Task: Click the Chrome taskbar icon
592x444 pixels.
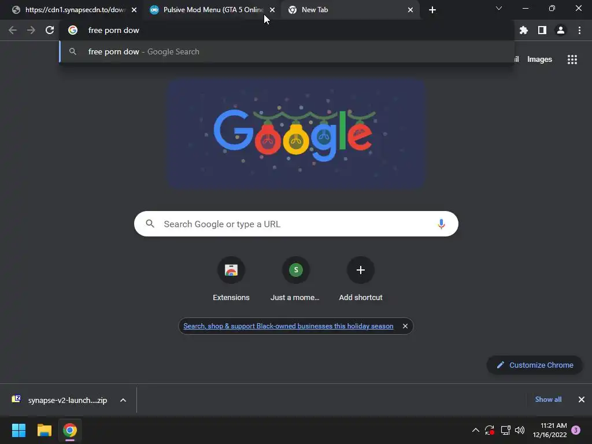Action: [x=70, y=430]
